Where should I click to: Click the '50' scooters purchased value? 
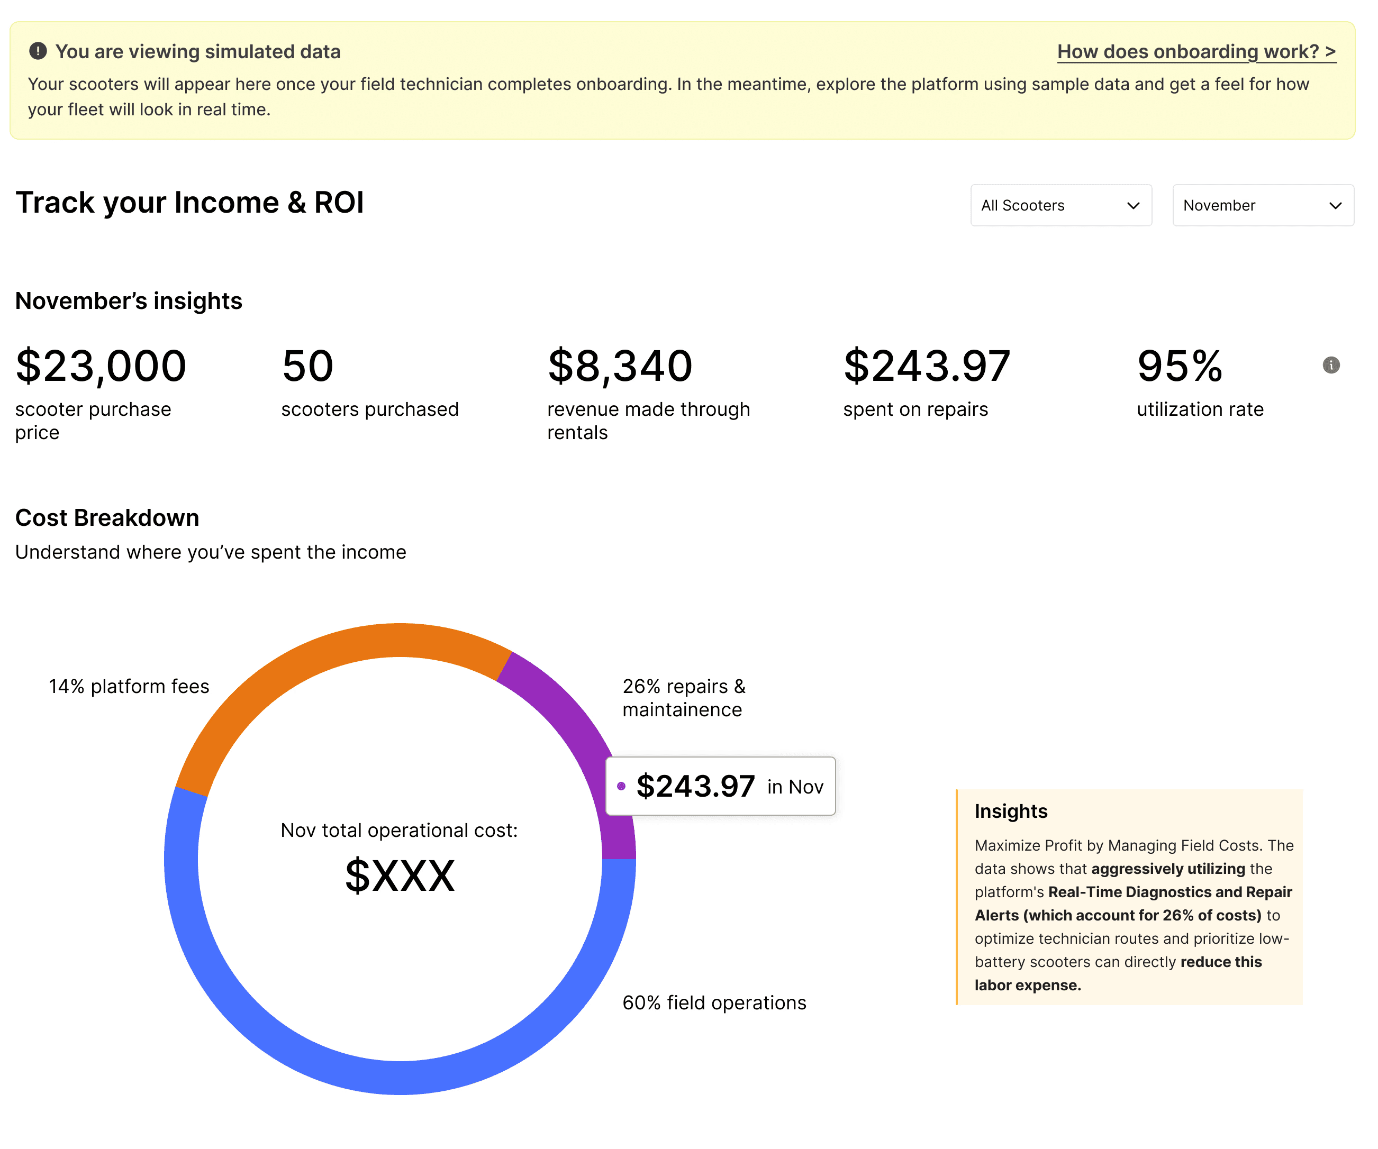pos(308,366)
